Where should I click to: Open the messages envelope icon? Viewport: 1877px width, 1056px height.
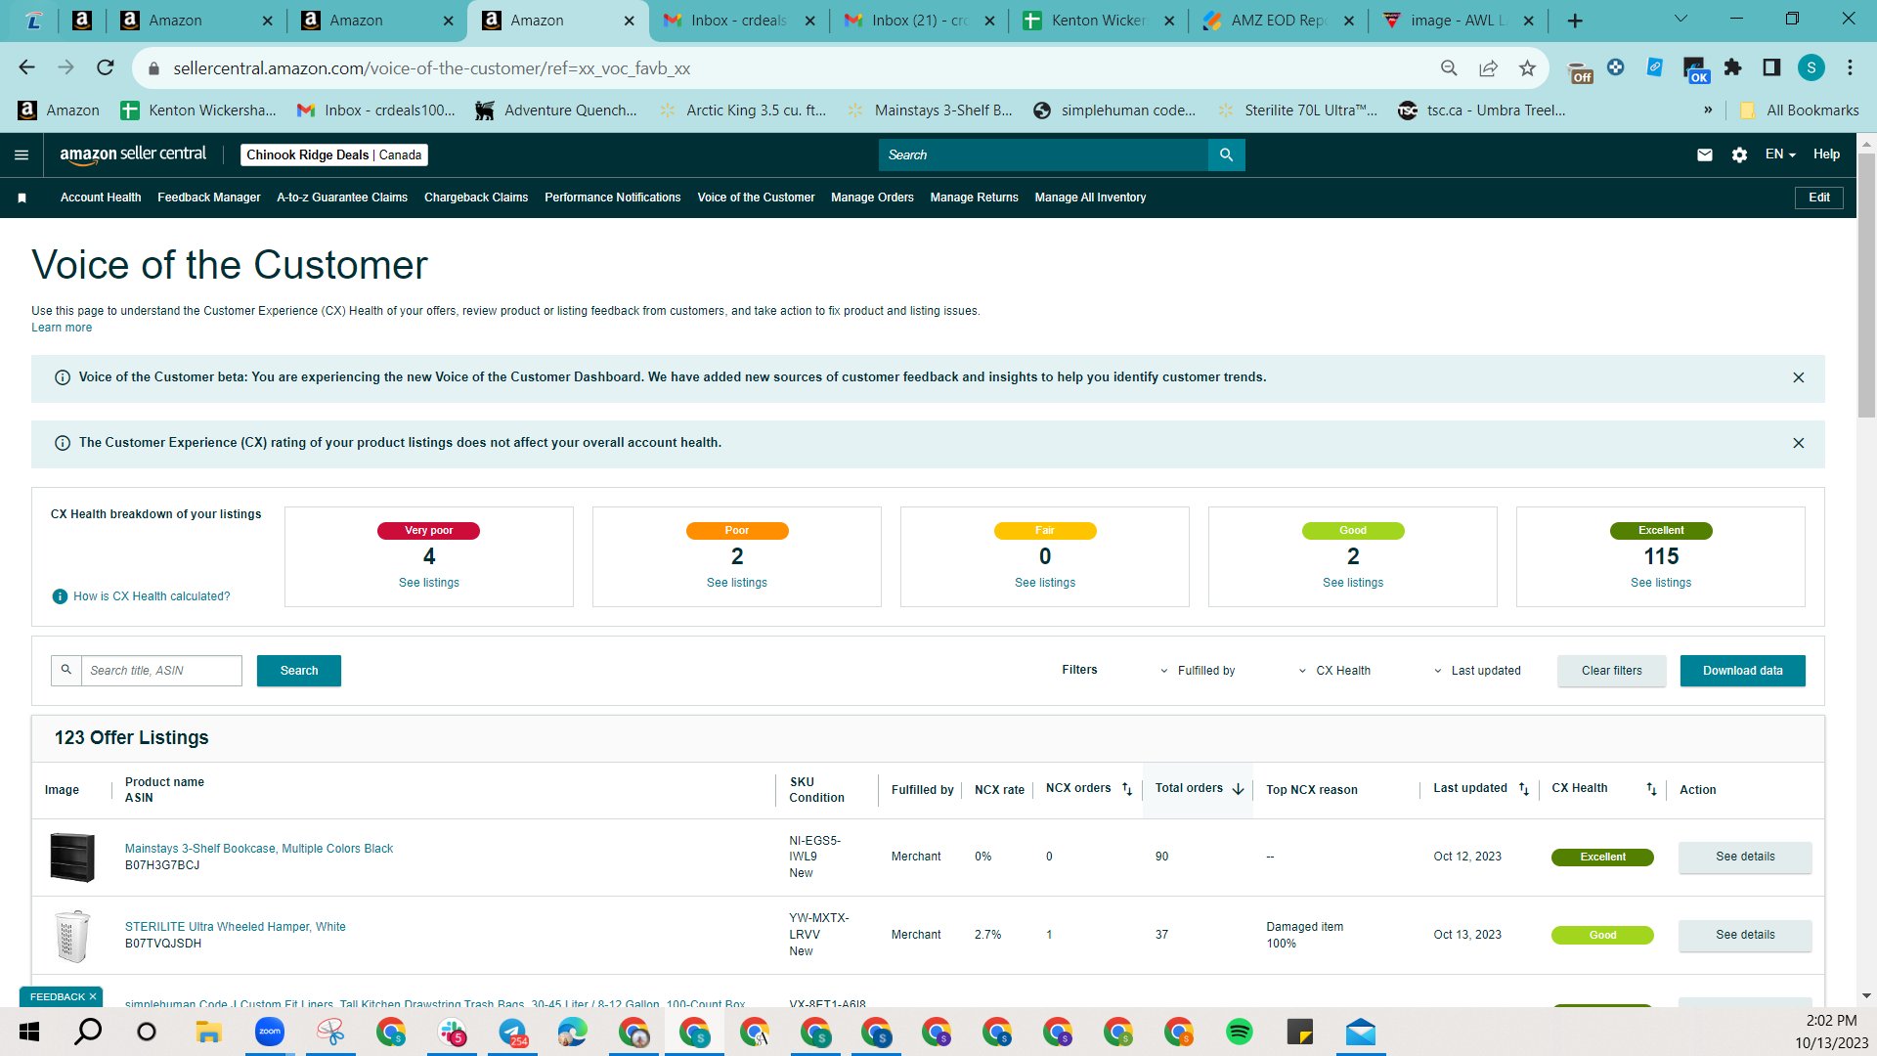coord(1705,154)
